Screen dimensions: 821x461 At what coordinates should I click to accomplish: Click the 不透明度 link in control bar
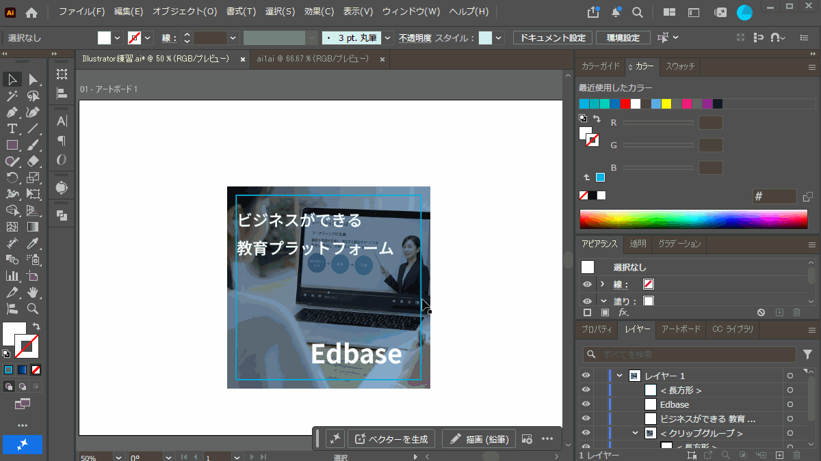tap(415, 38)
